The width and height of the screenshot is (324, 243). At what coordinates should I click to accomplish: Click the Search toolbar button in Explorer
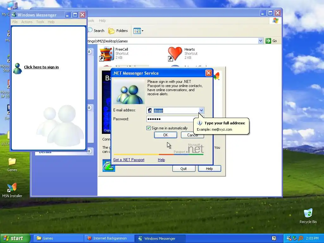(96, 31)
